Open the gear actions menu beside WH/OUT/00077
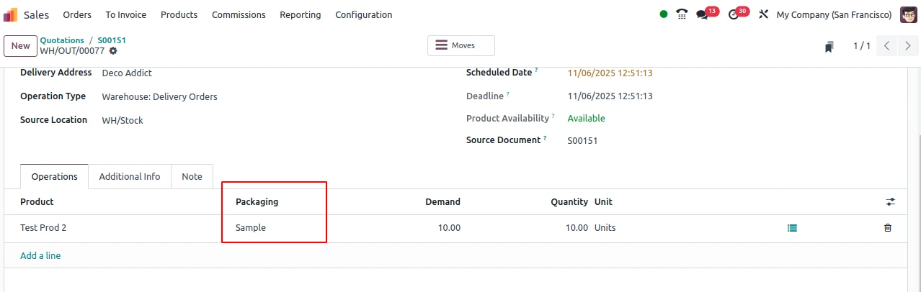Viewport: 921px width, 292px height. (x=113, y=51)
